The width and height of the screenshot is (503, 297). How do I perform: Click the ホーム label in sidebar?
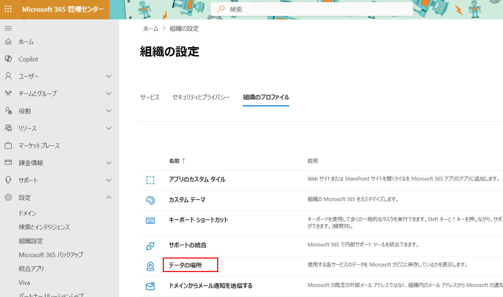click(x=26, y=42)
